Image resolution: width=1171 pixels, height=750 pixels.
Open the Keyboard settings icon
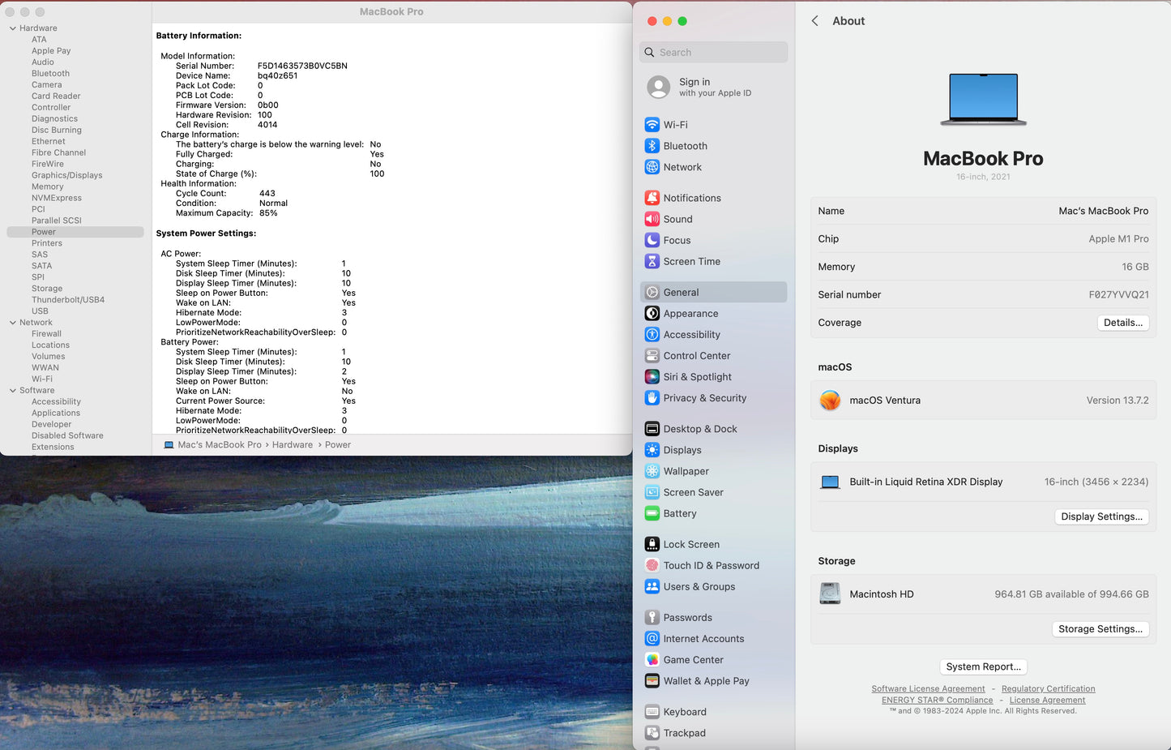652,712
